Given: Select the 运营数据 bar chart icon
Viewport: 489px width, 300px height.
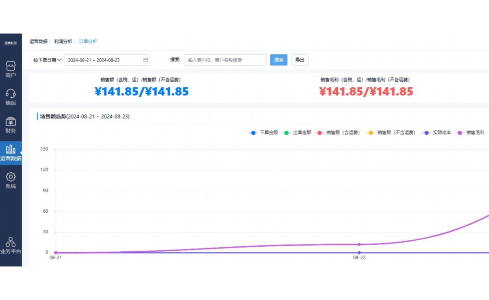Looking at the screenshot, I should (x=11, y=149).
